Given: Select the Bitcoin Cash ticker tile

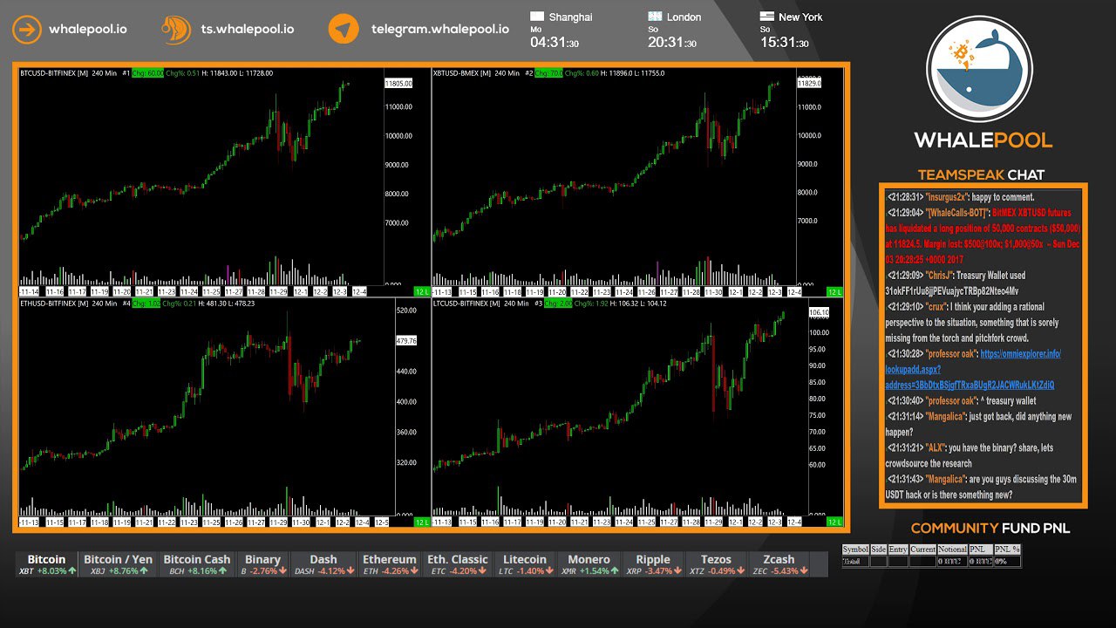Looking at the screenshot, I should [x=197, y=564].
